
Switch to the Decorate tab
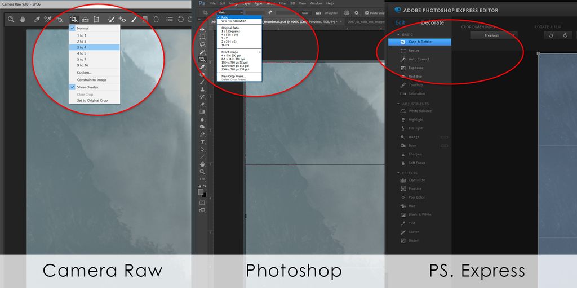[432, 23]
